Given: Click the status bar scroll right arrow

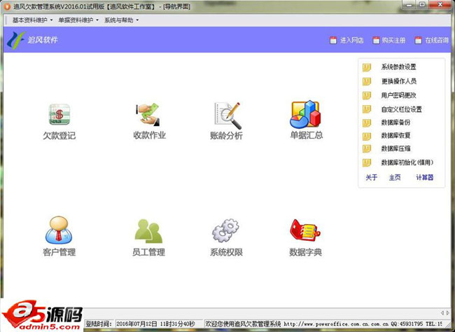Looking at the screenshot, I should (448, 312).
